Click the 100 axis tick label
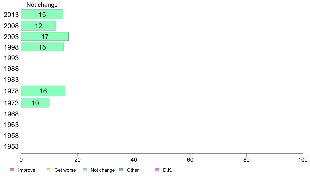 pyautogui.click(x=303, y=160)
